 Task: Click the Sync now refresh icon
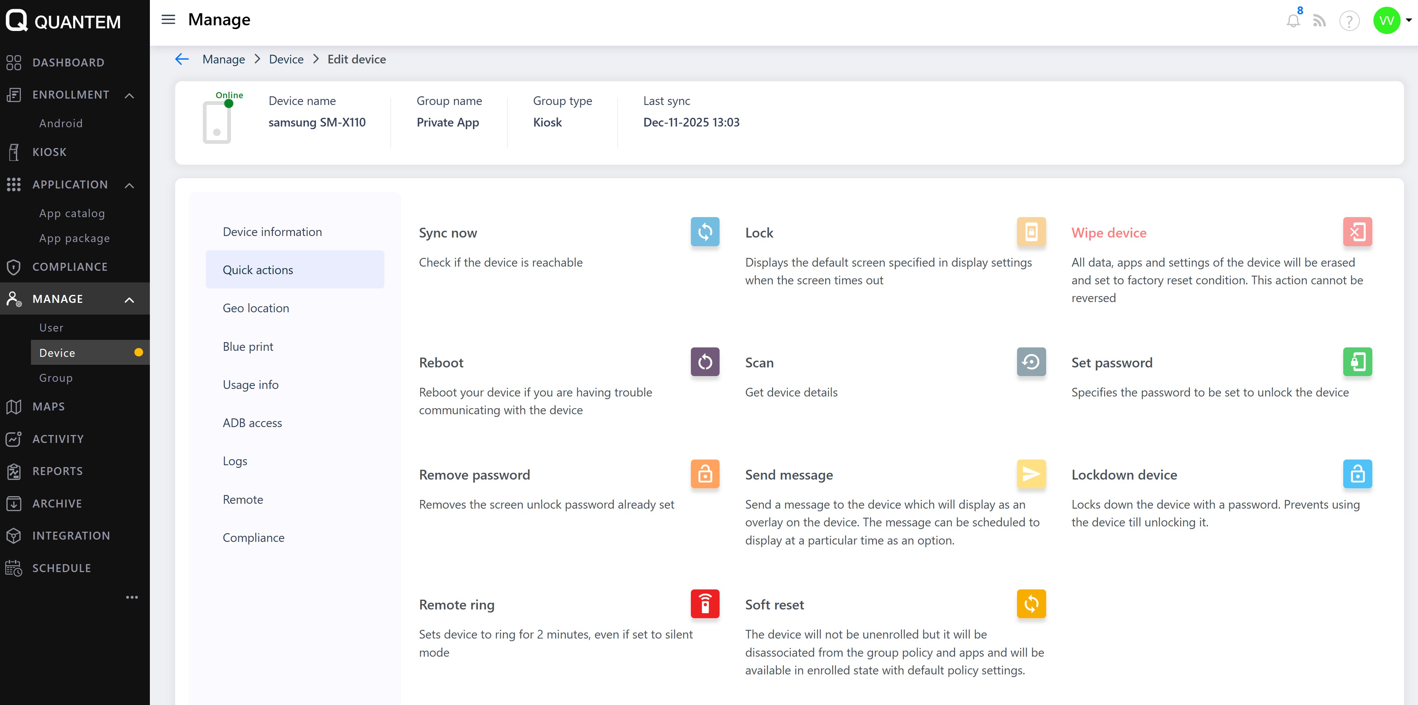coord(704,232)
